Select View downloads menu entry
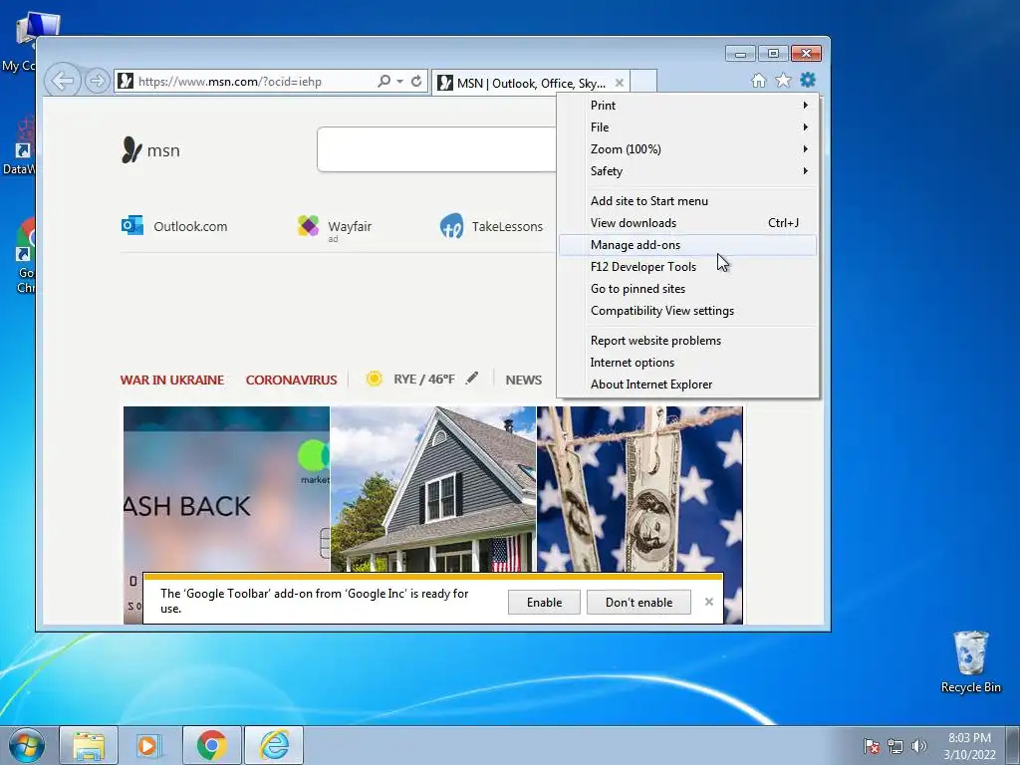Image resolution: width=1020 pixels, height=765 pixels. coord(687,223)
